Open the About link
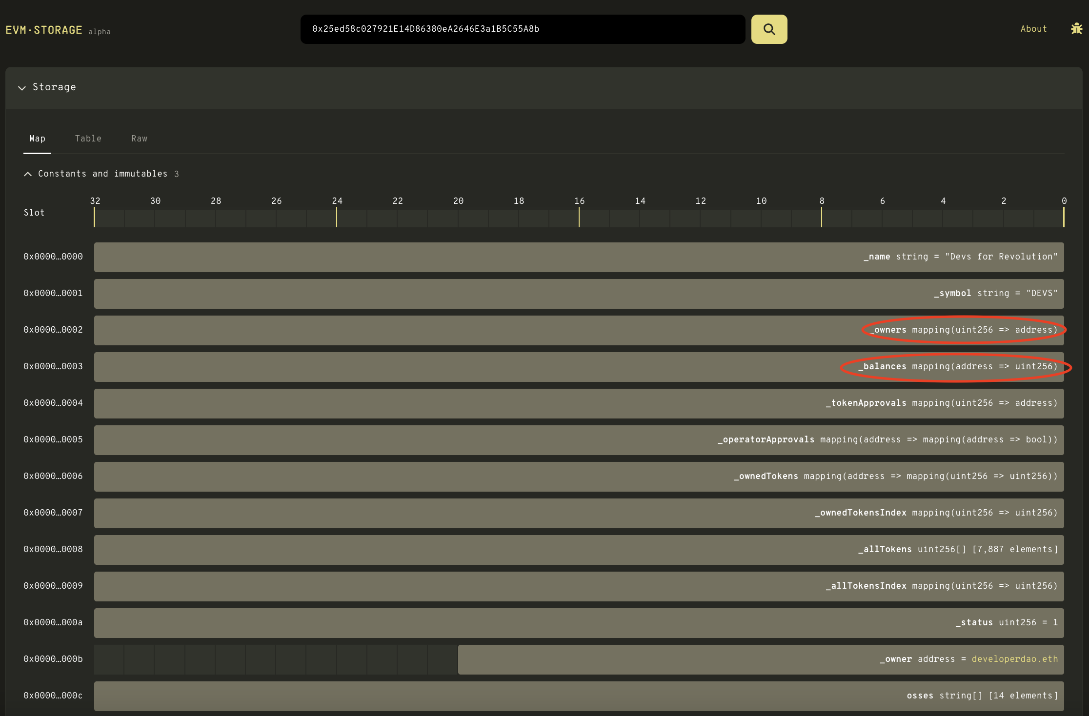The height and width of the screenshot is (716, 1089). 1033,29
